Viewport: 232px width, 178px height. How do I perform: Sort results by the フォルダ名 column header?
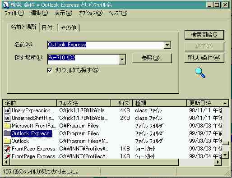click(84, 103)
